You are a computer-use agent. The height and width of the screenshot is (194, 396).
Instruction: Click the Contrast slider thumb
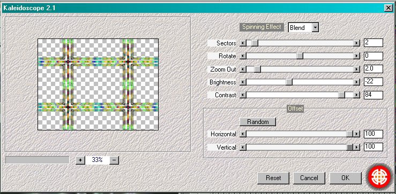click(x=342, y=95)
